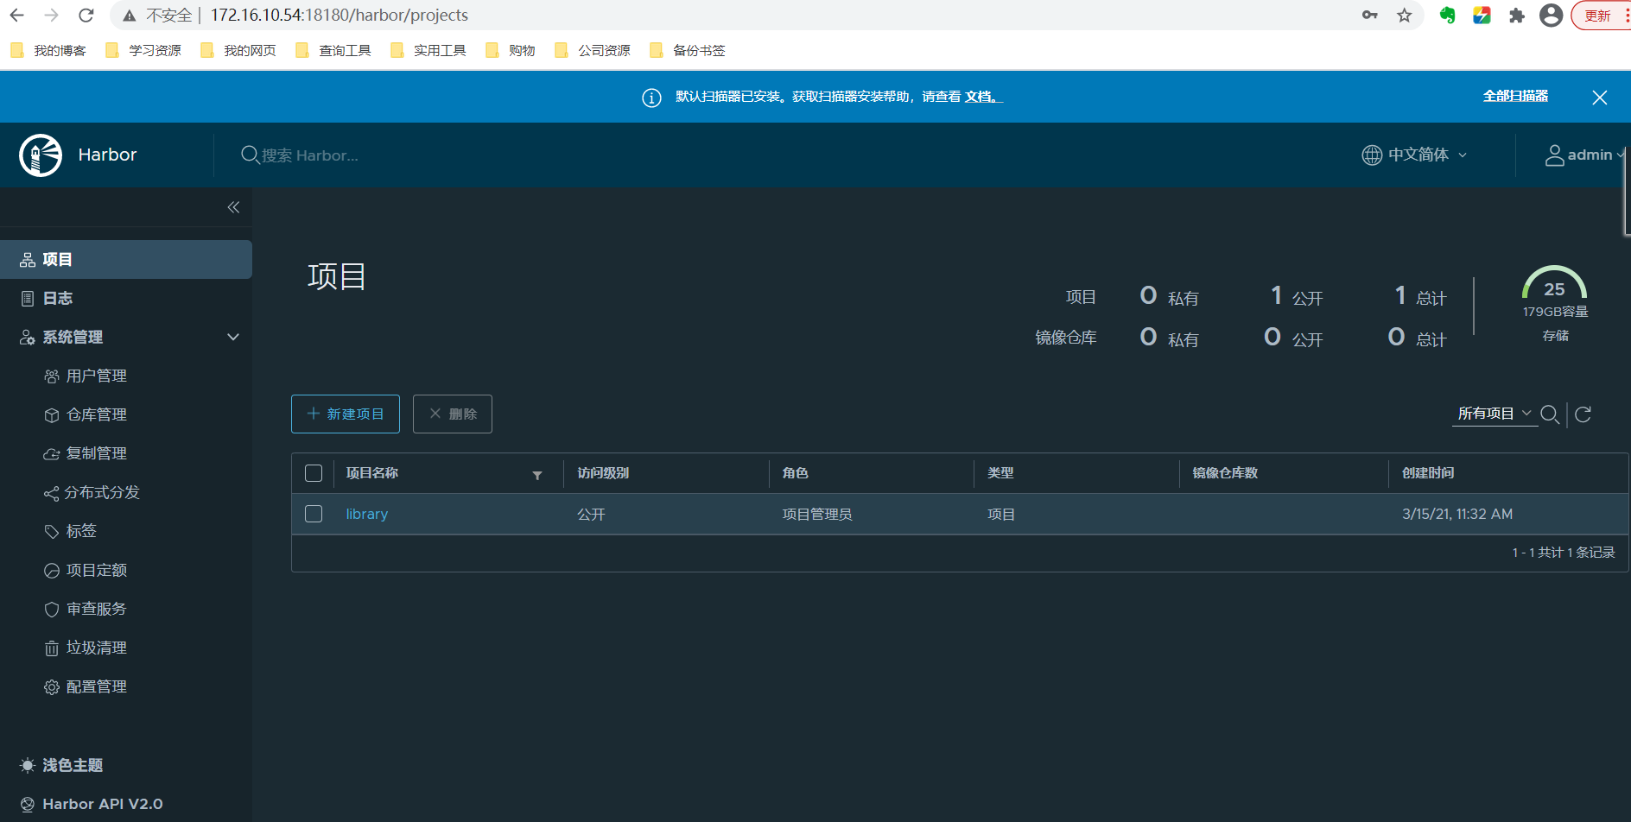The width and height of the screenshot is (1631, 822).
Task: Click the 分布式分发 share icon
Action: point(52,493)
